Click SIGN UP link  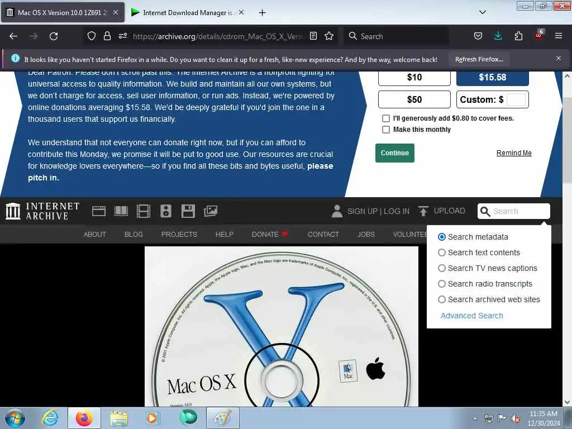pos(362,211)
